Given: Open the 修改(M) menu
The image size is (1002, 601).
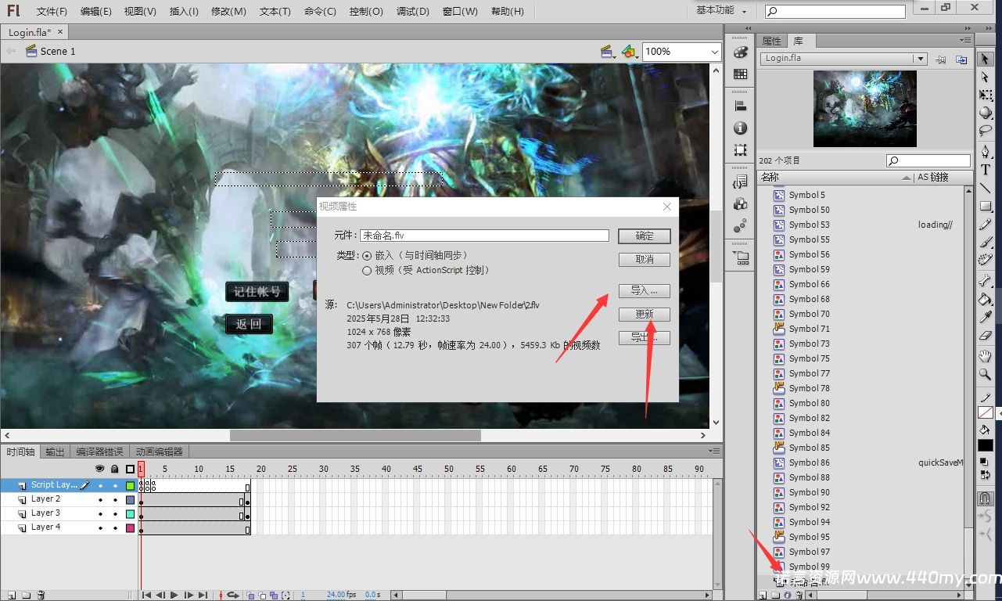Looking at the screenshot, I should coord(228,12).
